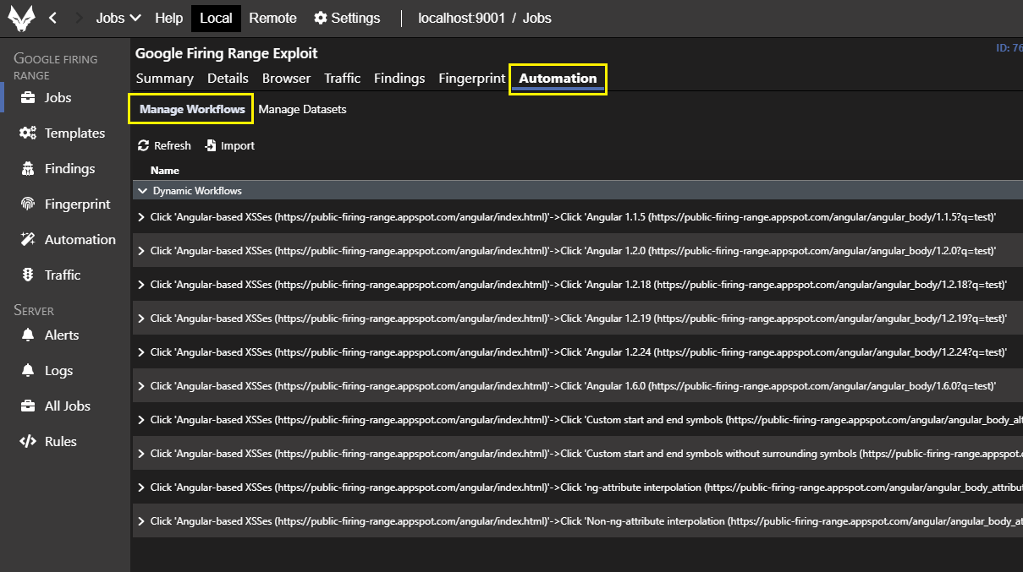Open the Summary tab
1023x572 pixels.
coord(165,78)
